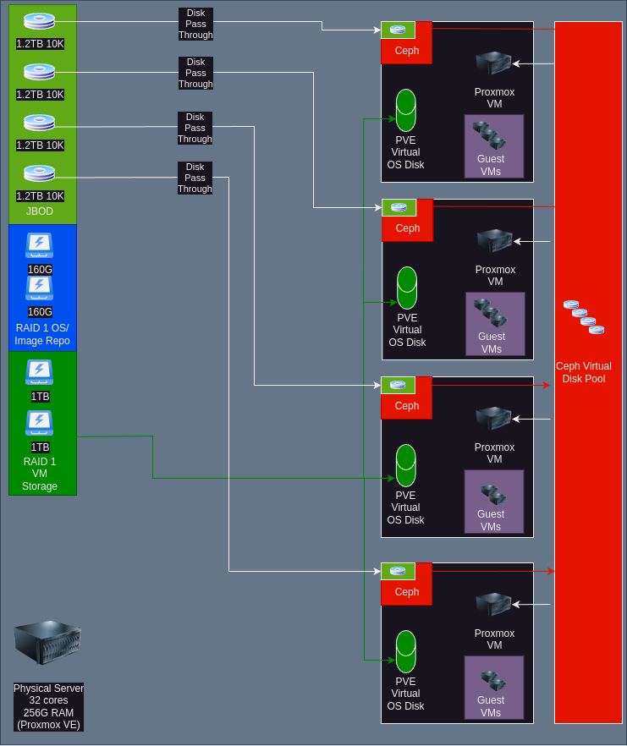The width and height of the screenshot is (627, 746).
Task: Click the Physical Server icon
Action: tap(47, 644)
